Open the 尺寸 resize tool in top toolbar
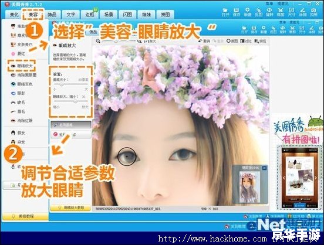The height and width of the screenshot is (245, 324). coord(292,12)
